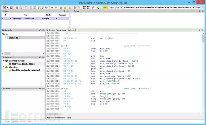The image size is (206, 125).
Task: Select the shellcode item in Hierarchy tree
Action: (x=13, y=38)
